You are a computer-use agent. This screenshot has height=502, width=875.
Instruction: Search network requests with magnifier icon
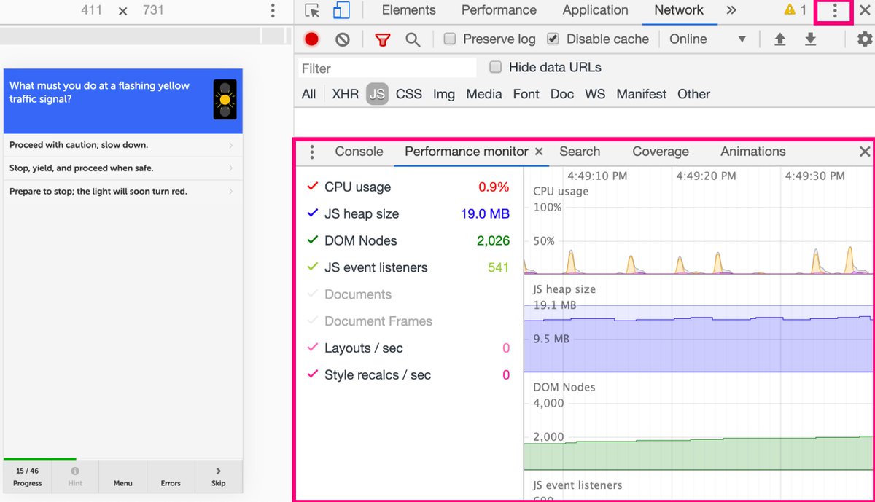(413, 39)
